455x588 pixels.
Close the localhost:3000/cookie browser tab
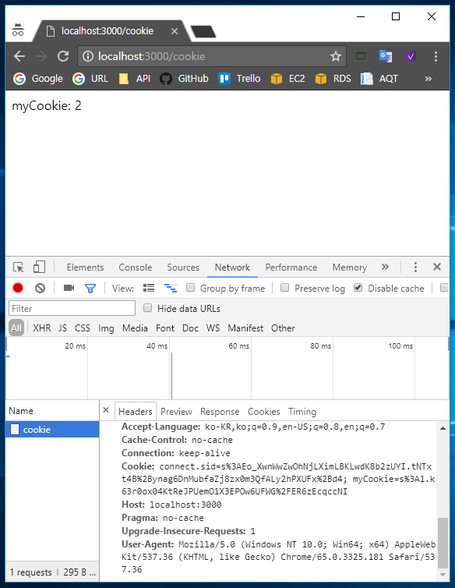pos(175,31)
